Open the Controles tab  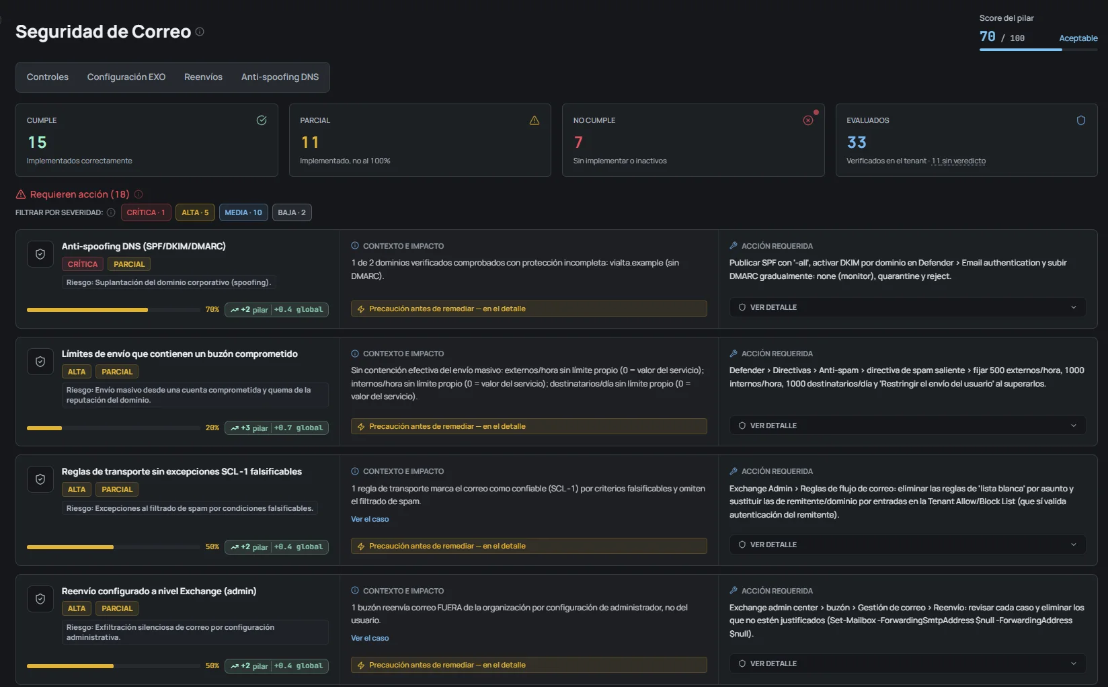(48, 77)
